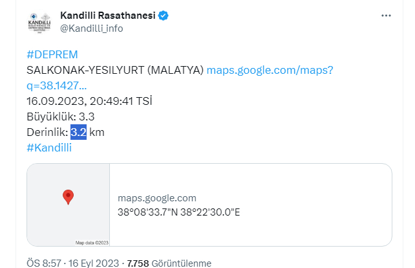Click the Map data ©2023 attribution

tap(92, 243)
